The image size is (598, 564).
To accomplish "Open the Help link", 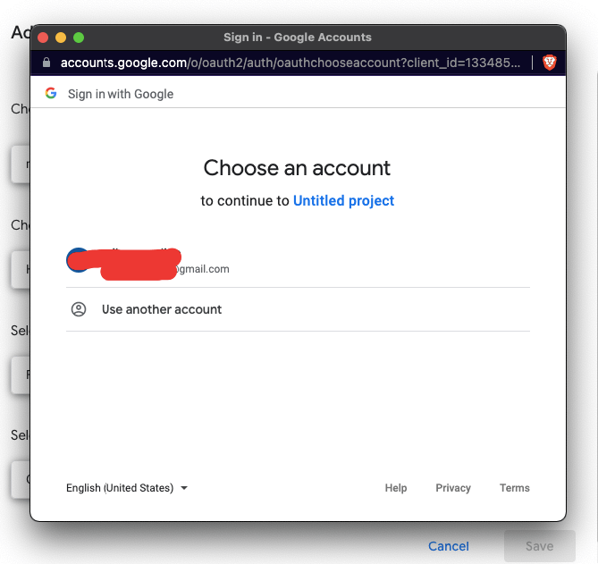I will [395, 488].
